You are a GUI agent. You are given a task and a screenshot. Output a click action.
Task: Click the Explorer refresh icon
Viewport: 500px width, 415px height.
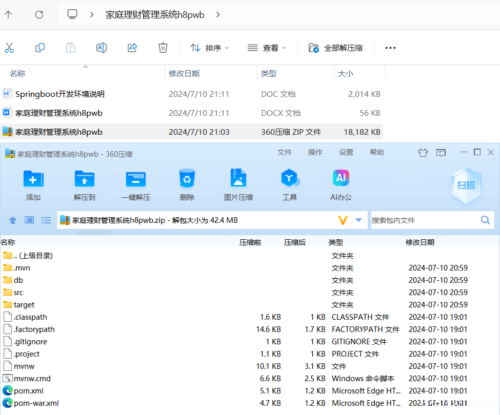click(39, 14)
